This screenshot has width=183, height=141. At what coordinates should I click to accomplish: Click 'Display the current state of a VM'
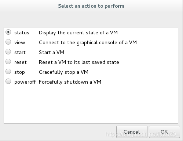click(x=78, y=33)
